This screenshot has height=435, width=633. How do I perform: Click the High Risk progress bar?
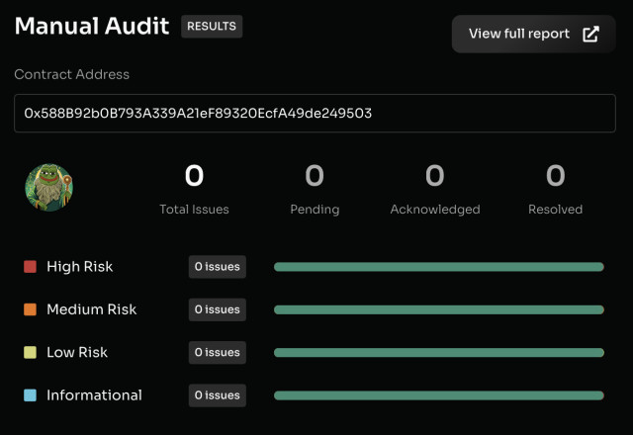pos(438,267)
